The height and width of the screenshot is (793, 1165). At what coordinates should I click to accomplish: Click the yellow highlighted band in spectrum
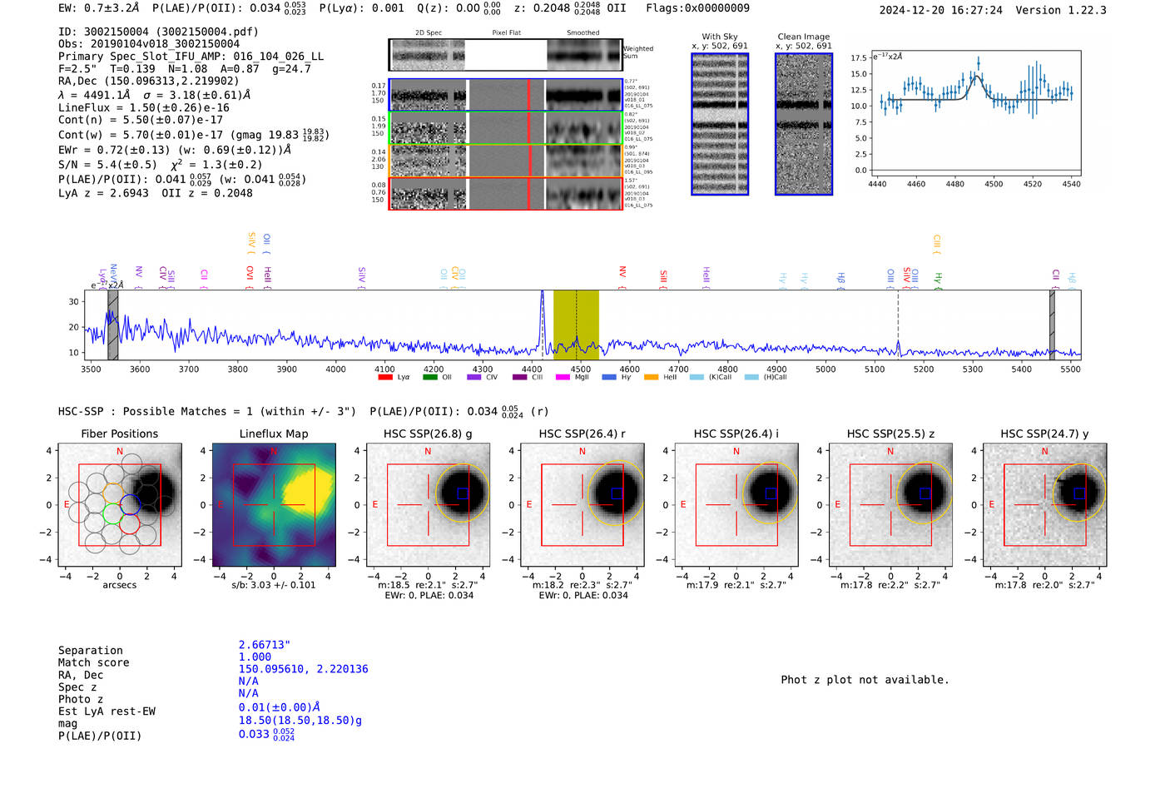[x=576, y=325]
